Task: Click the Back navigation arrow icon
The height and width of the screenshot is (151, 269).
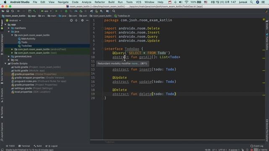Action: [18, 11]
